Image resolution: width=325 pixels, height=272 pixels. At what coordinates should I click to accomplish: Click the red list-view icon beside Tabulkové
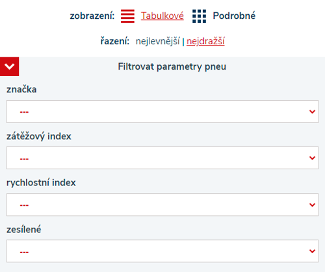click(127, 16)
